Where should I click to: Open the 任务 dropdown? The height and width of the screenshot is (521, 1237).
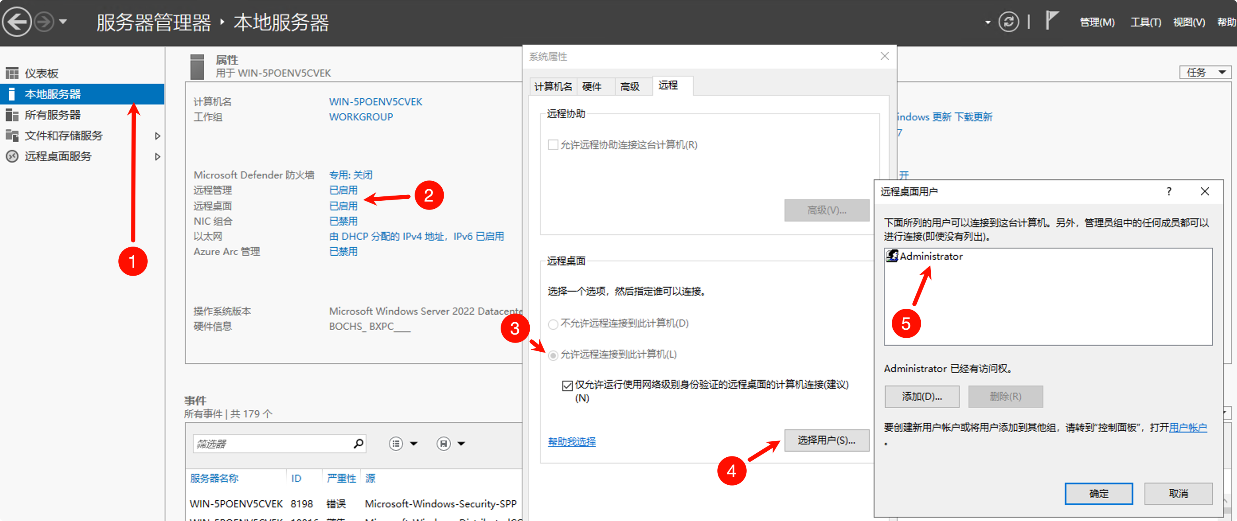[1205, 72]
